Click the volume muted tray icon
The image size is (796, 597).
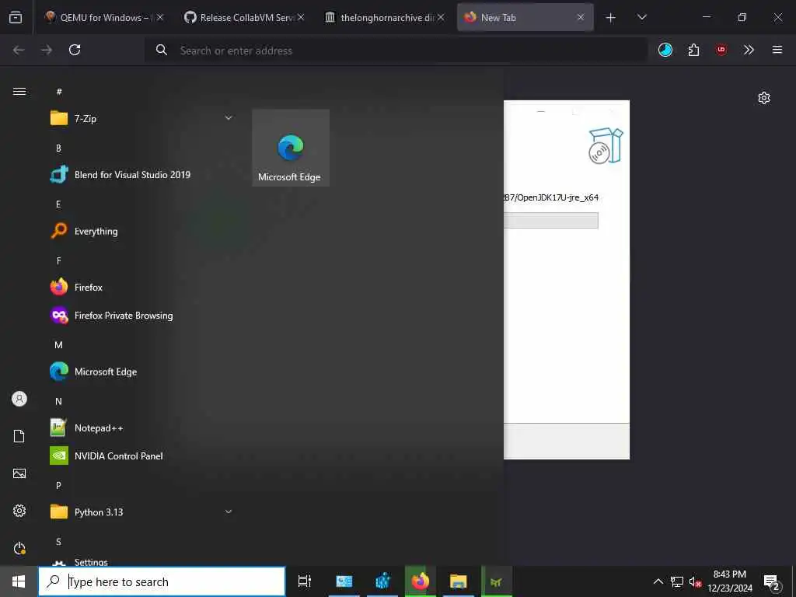tap(695, 581)
